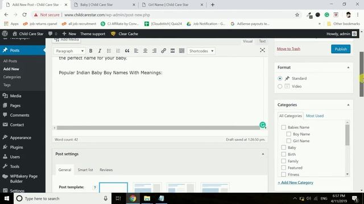This screenshot has height=204, width=364.
Task: Align text left
Action: coord(136,51)
